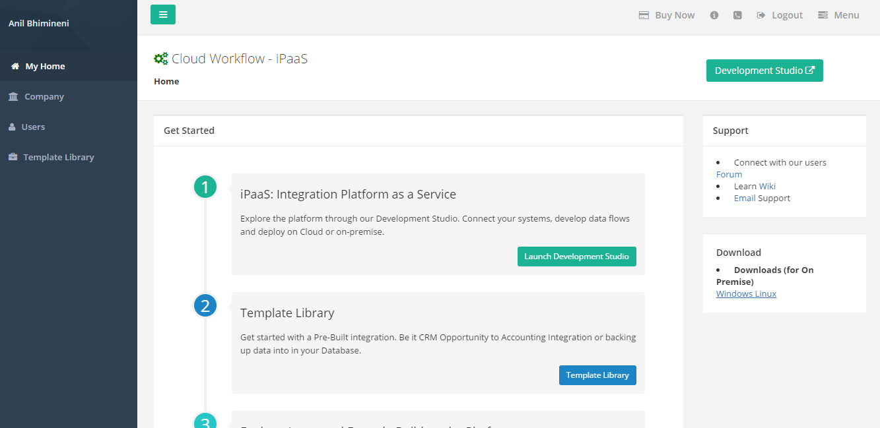This screenshot has width=880, height=428.
Task: Open the Wiki link in the Support panel
Action: (766, 186)
